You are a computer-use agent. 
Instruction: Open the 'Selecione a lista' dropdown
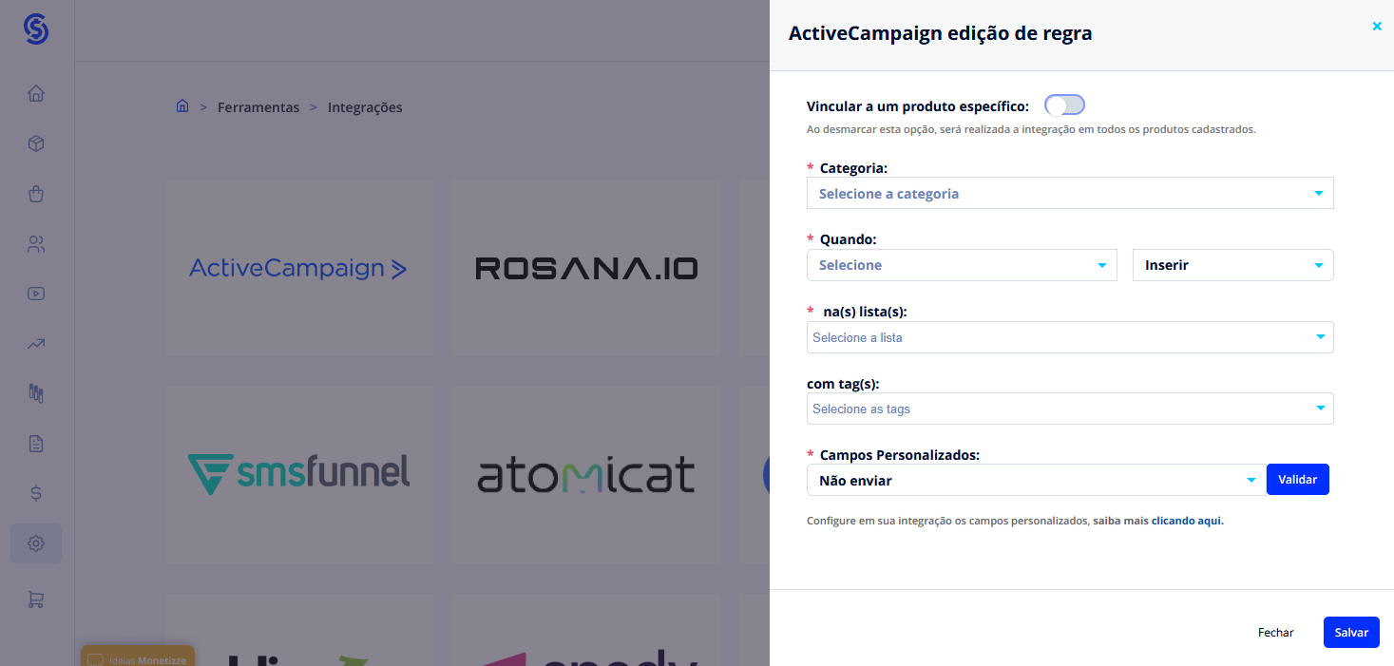[x=1069, y=337]
